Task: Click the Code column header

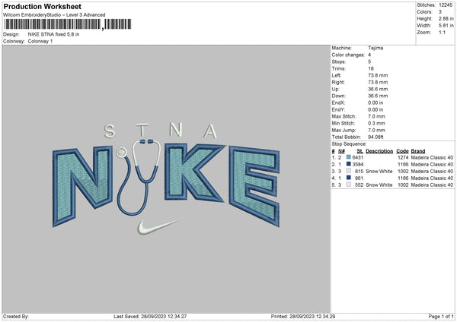Action: 403,150
